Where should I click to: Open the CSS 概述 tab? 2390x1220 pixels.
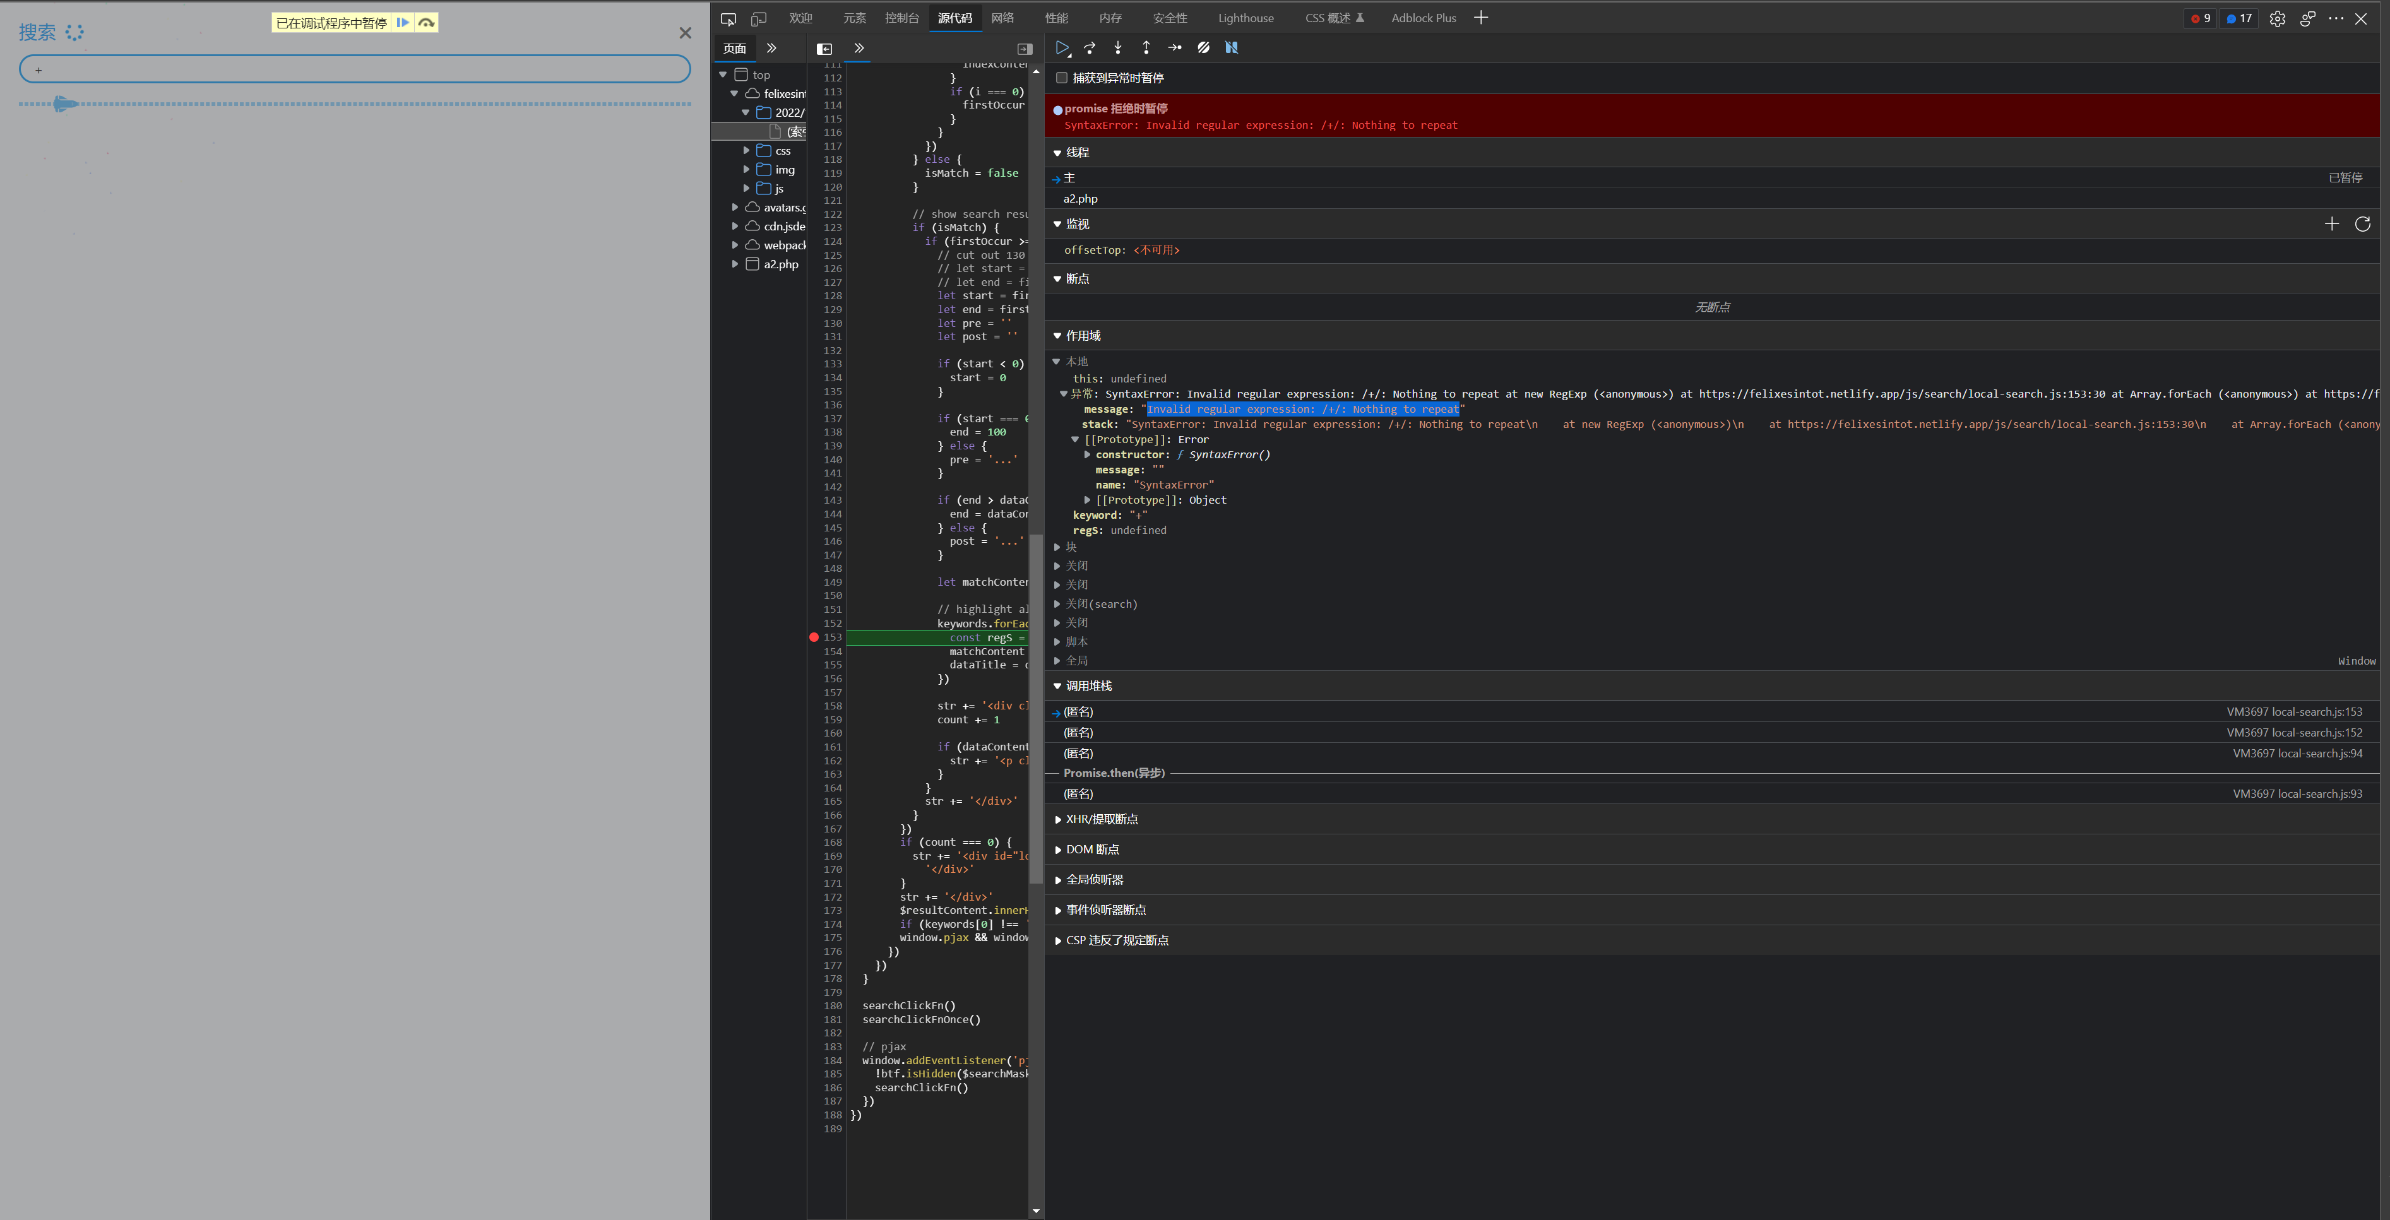(1334, 18)
